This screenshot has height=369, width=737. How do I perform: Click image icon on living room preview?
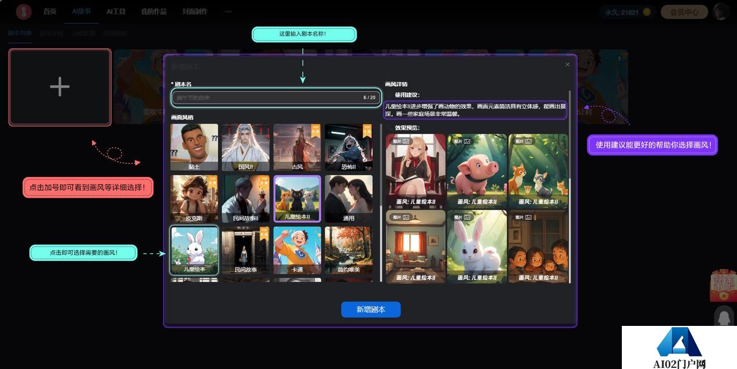coord(406,217)
